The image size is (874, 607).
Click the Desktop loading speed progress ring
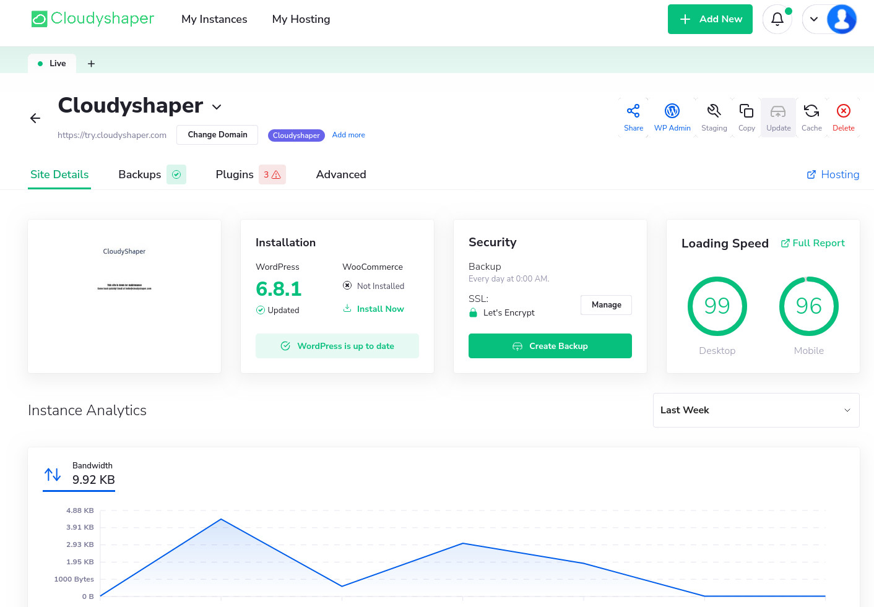pos(717,306)
